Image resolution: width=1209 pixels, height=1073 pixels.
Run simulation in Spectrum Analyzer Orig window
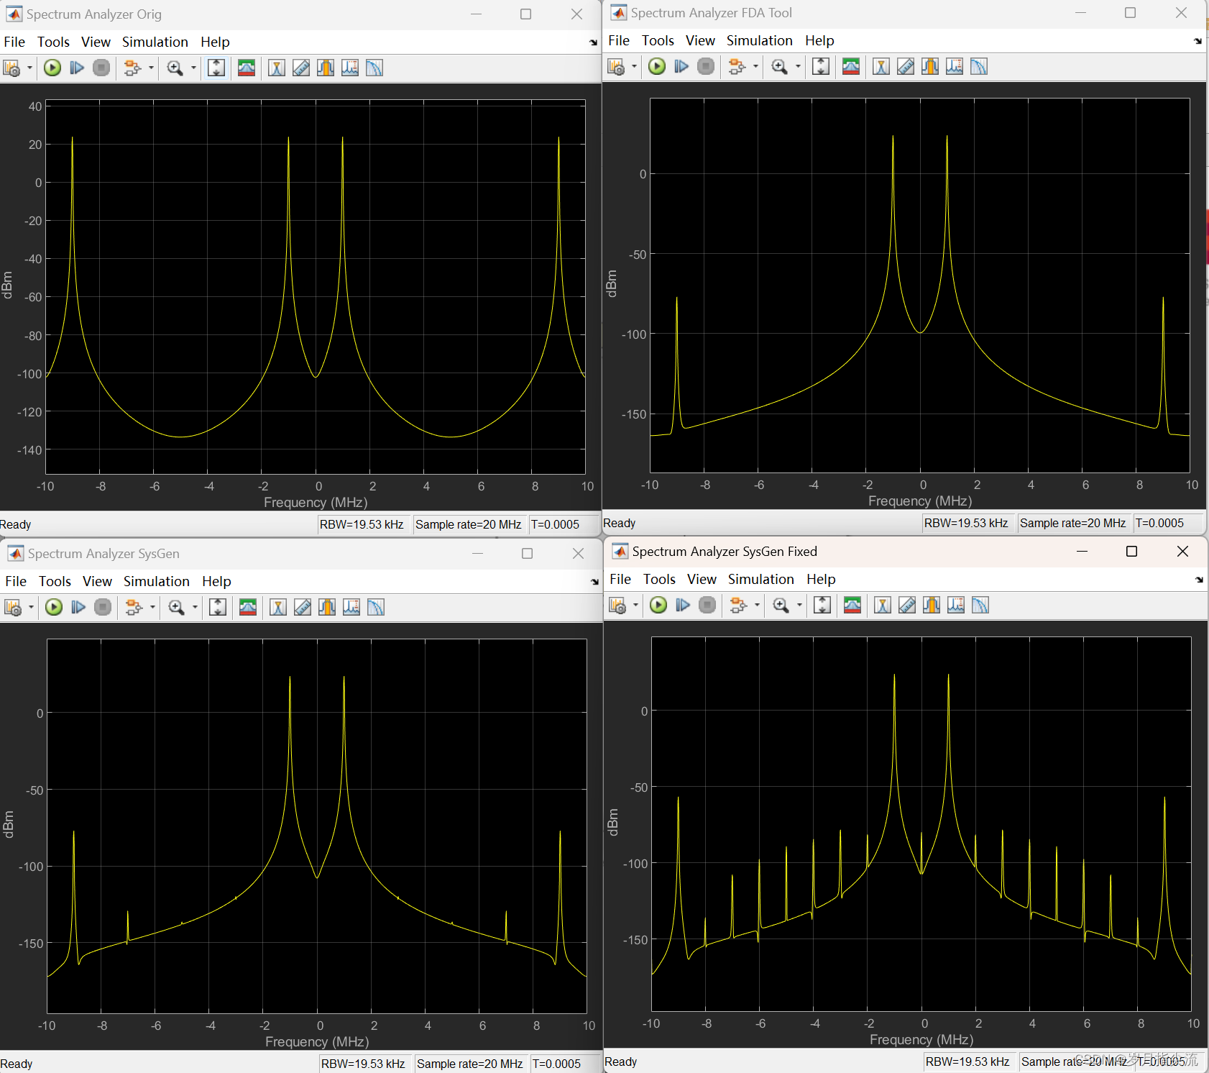[52, 68]
